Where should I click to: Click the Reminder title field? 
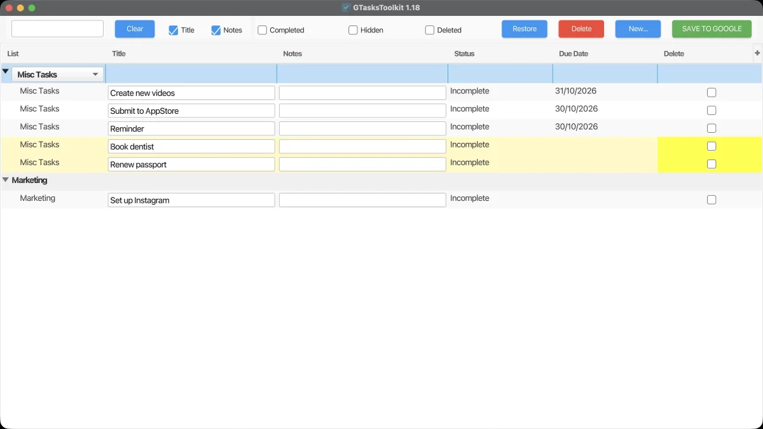[x=191, y=128]
